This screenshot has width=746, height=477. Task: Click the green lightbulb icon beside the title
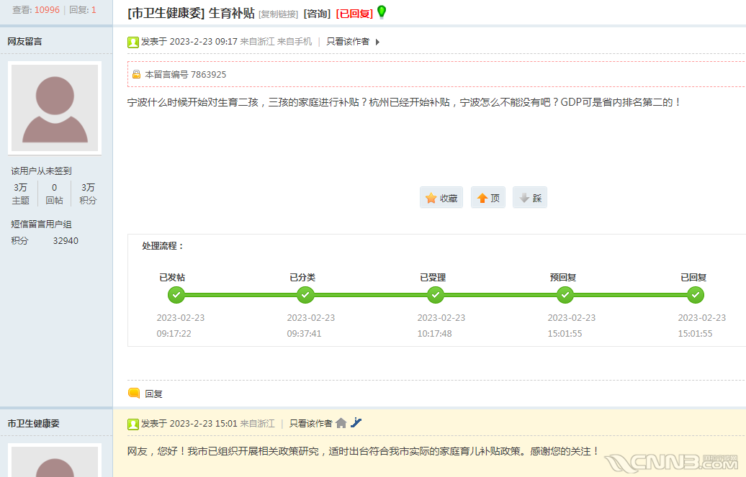tap(382, 12)
